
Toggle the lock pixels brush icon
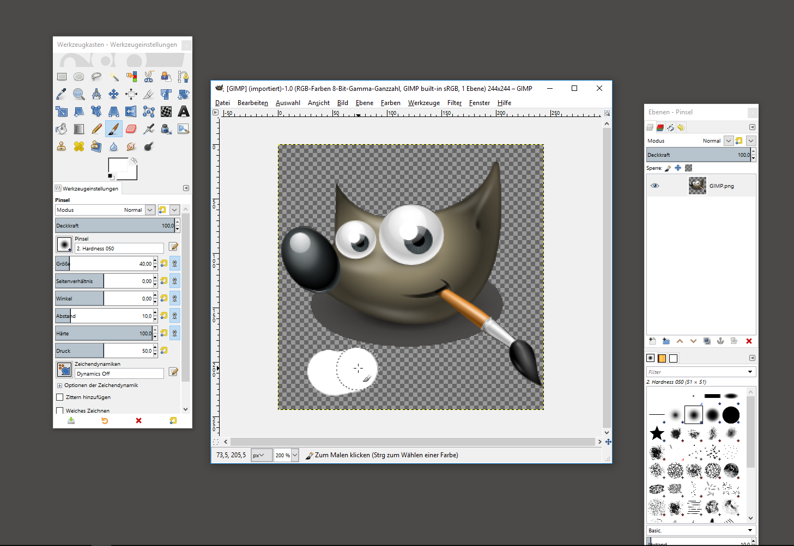(x=668, y=168)
